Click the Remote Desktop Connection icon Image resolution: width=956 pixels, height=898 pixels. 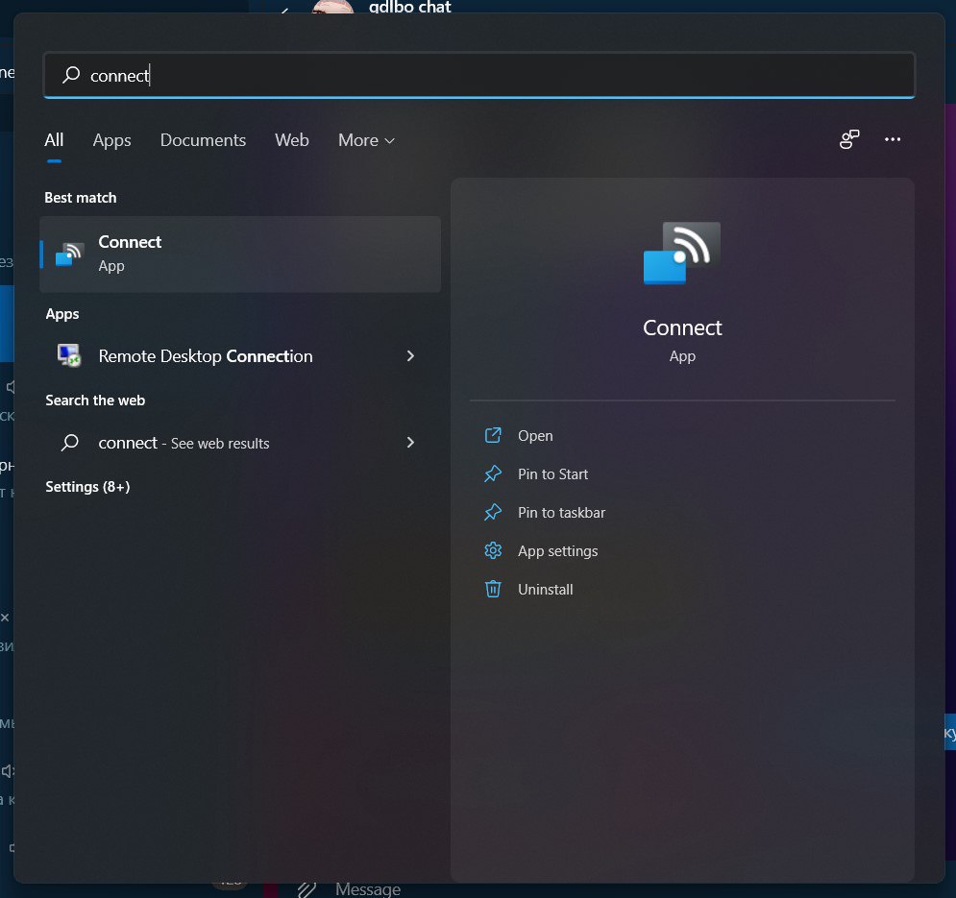(69, 355)
